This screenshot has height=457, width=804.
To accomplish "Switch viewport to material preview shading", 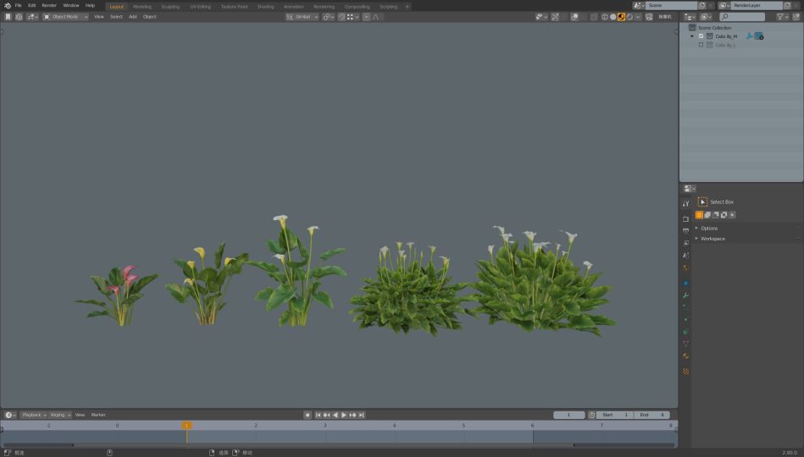I will (x=621, y=17).
